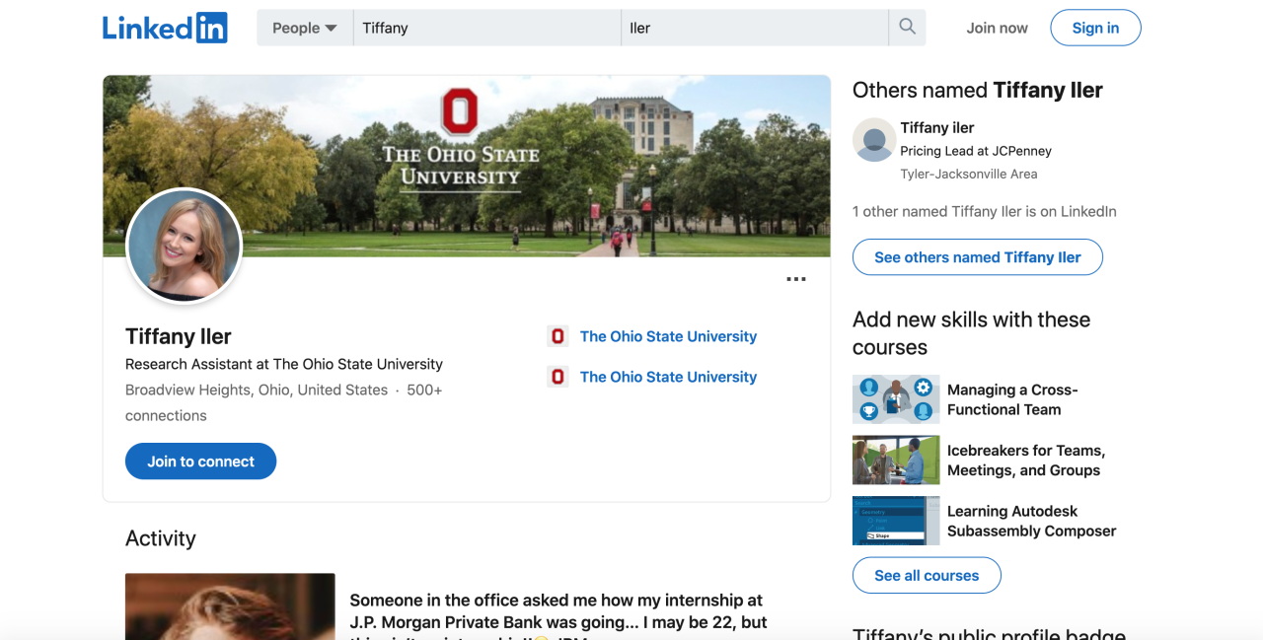Open Icebreakers for Teams course thumbnail
Image resolution: width=1263 pixels, height=640 pixels.
pos(896,460)
